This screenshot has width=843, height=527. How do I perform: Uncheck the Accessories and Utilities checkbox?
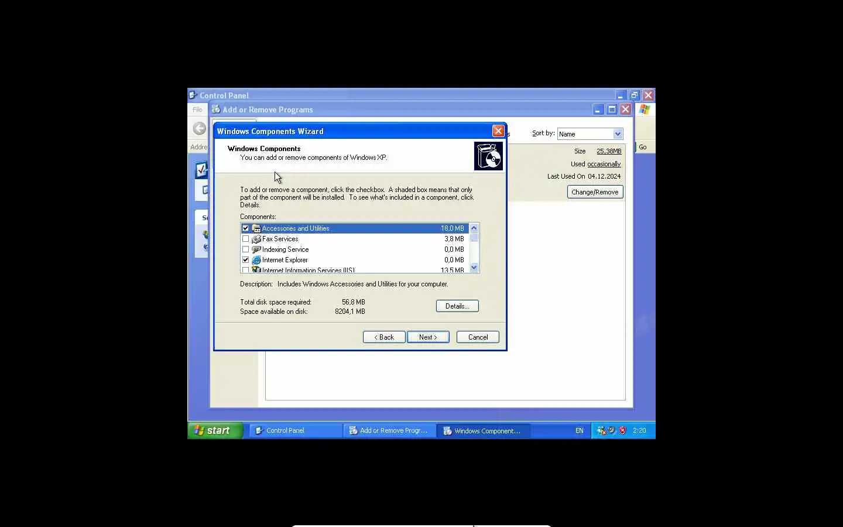pyautogui.click(x=245, y=228)
